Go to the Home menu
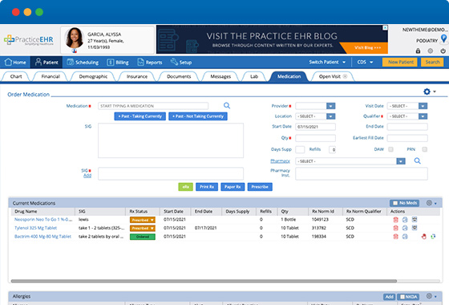 [x=15, y=63]
